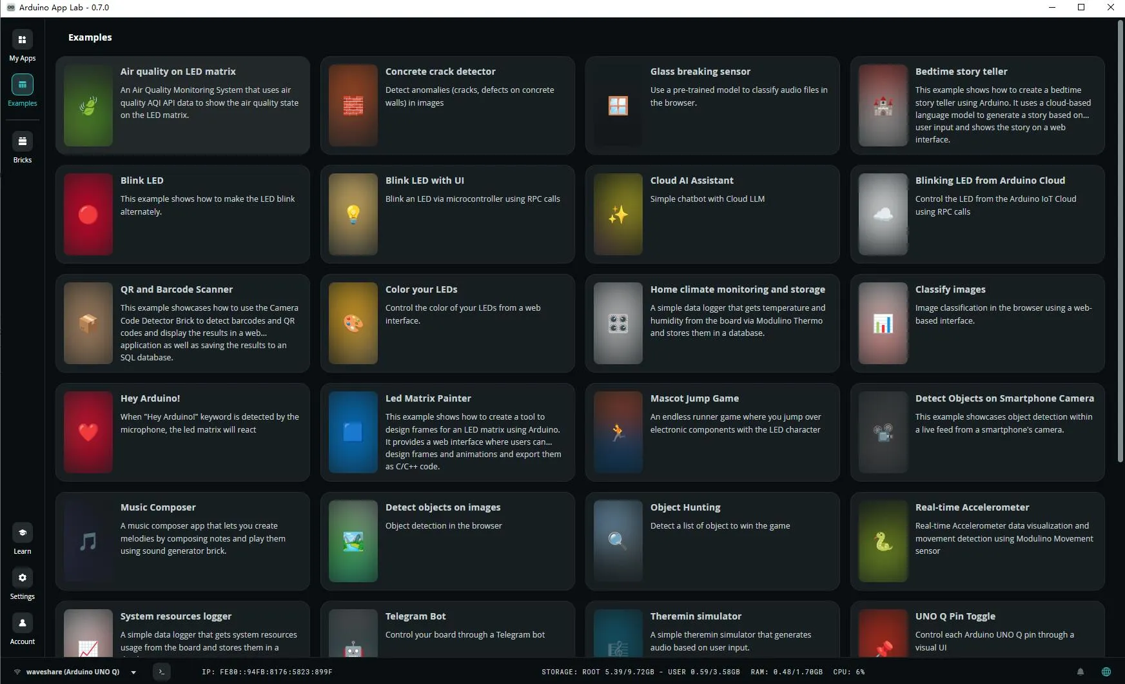This screenshot has height=684, width=1125.
Task: Click the Led Matrix Painter title
Action: coord(428,398)
